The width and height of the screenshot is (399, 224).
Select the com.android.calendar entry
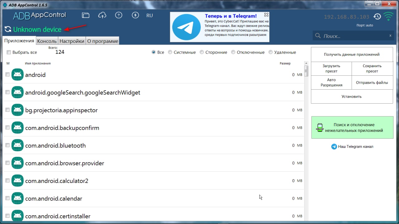click(x=154, y=198)
